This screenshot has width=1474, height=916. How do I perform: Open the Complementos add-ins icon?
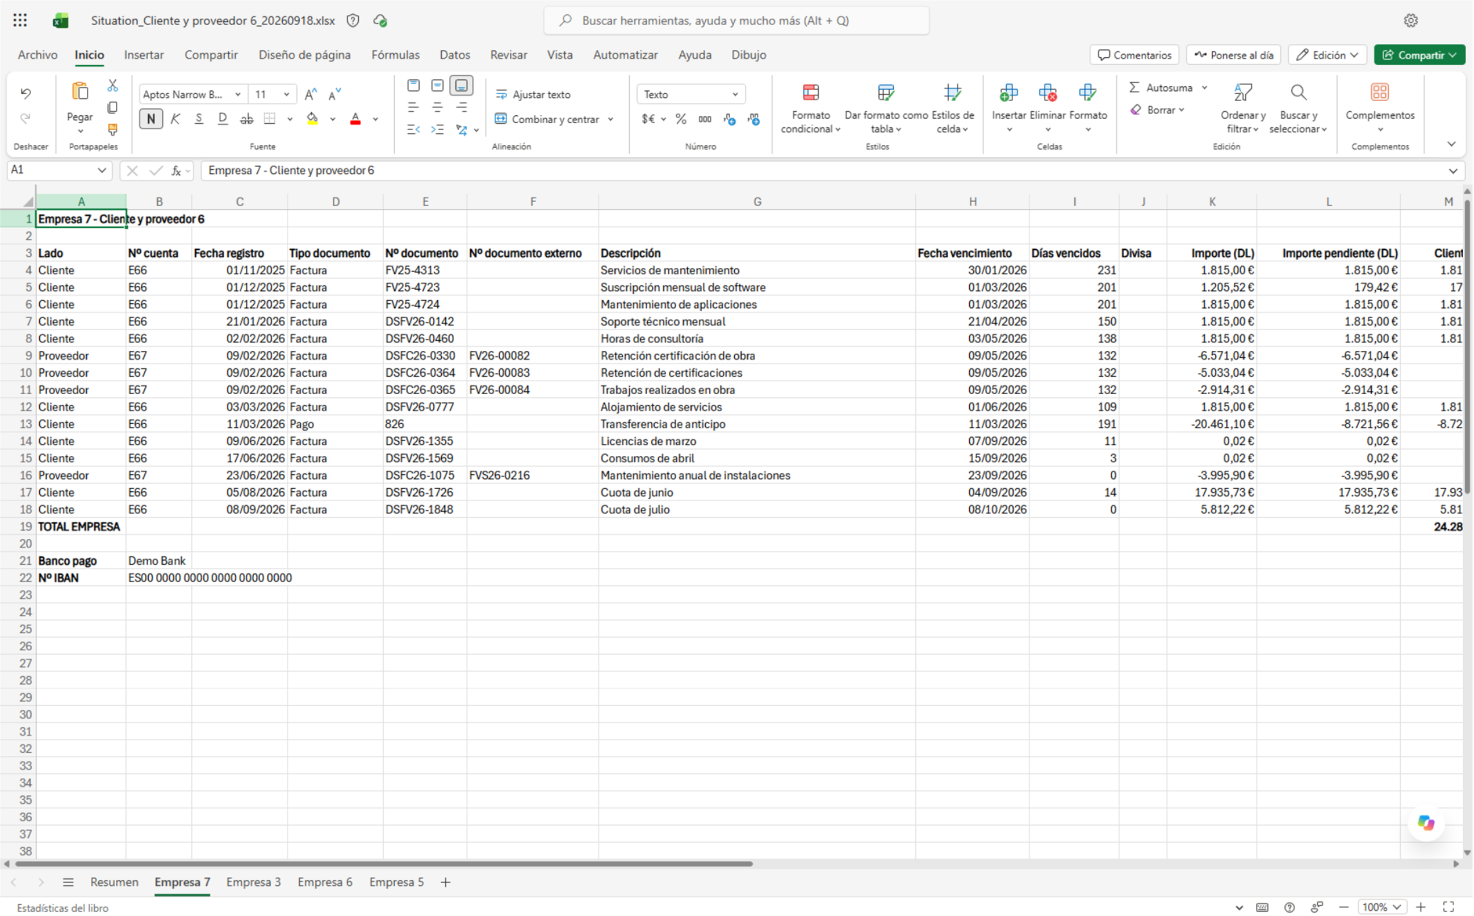click(1380, 93)
